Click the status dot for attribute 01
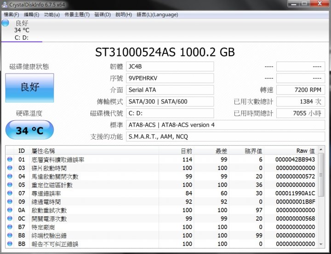 pyautogui.click(x=10, y=159)
